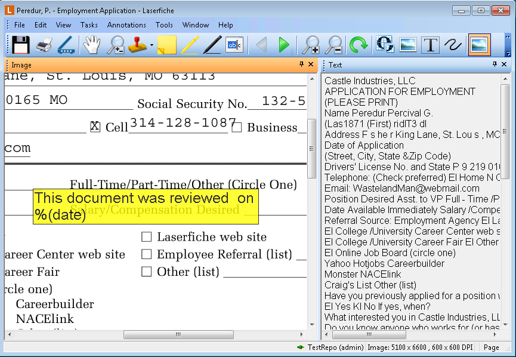Click the landscape Image icon in toolbar

tap(408, 45)
